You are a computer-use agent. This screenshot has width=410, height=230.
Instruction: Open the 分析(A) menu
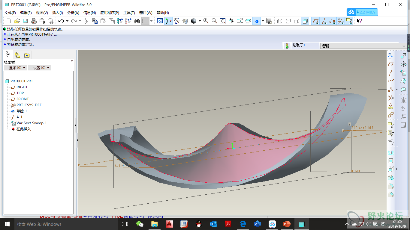pos(73,13)
